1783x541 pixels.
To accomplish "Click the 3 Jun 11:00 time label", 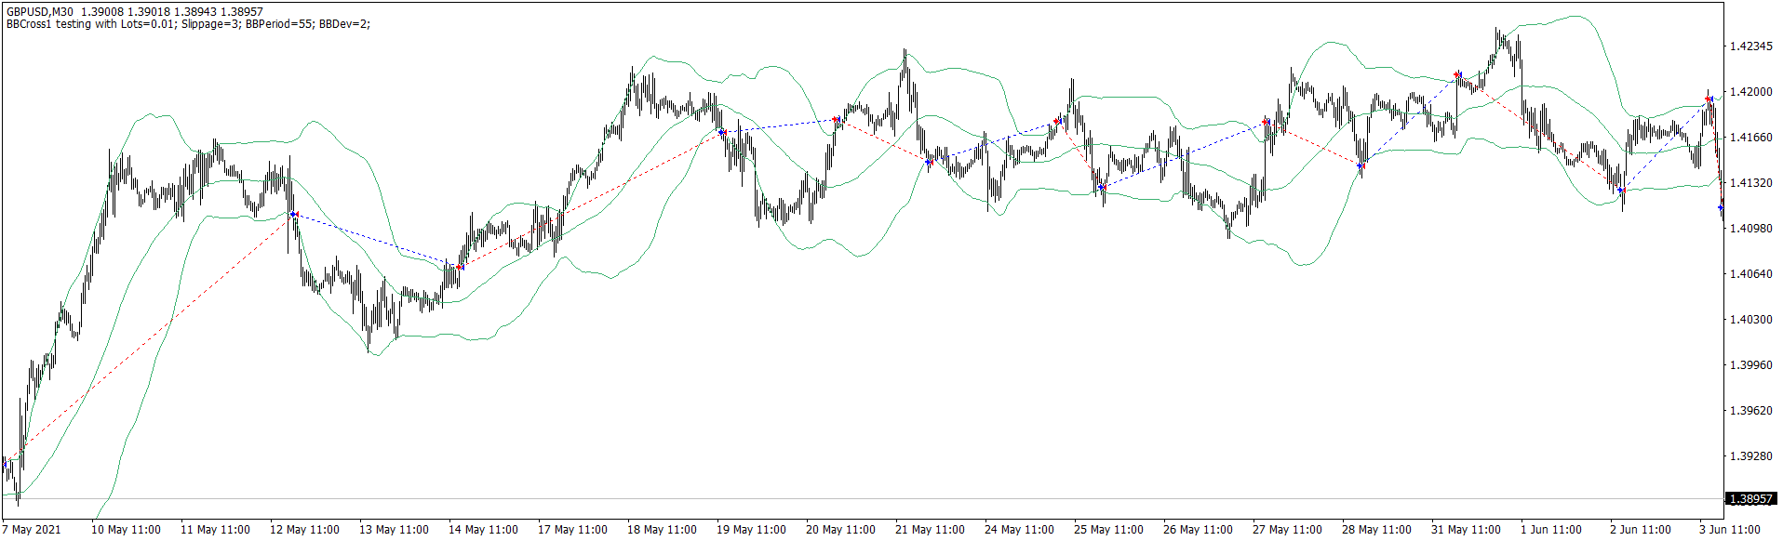I will 1730,530.
